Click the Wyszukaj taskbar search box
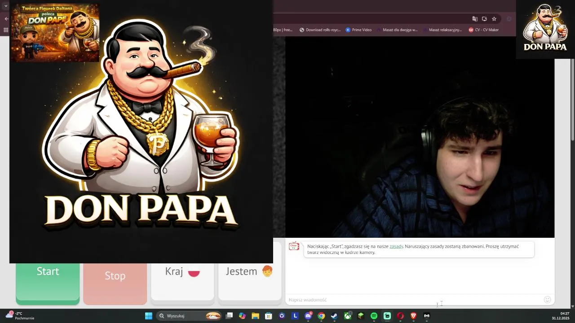 tap(189, 316)
